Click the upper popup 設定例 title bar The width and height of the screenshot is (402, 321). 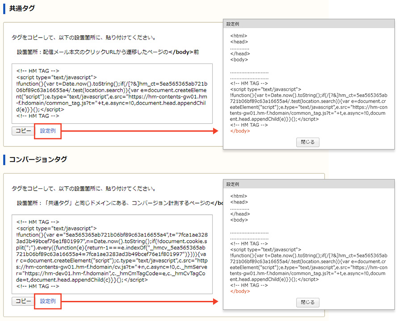coord(309,24)
